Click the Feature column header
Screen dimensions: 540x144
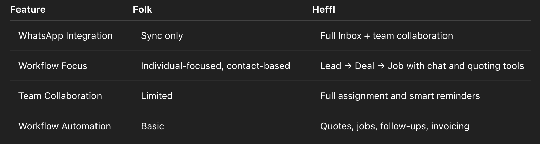pyautogui.click(x=28, y=9)
